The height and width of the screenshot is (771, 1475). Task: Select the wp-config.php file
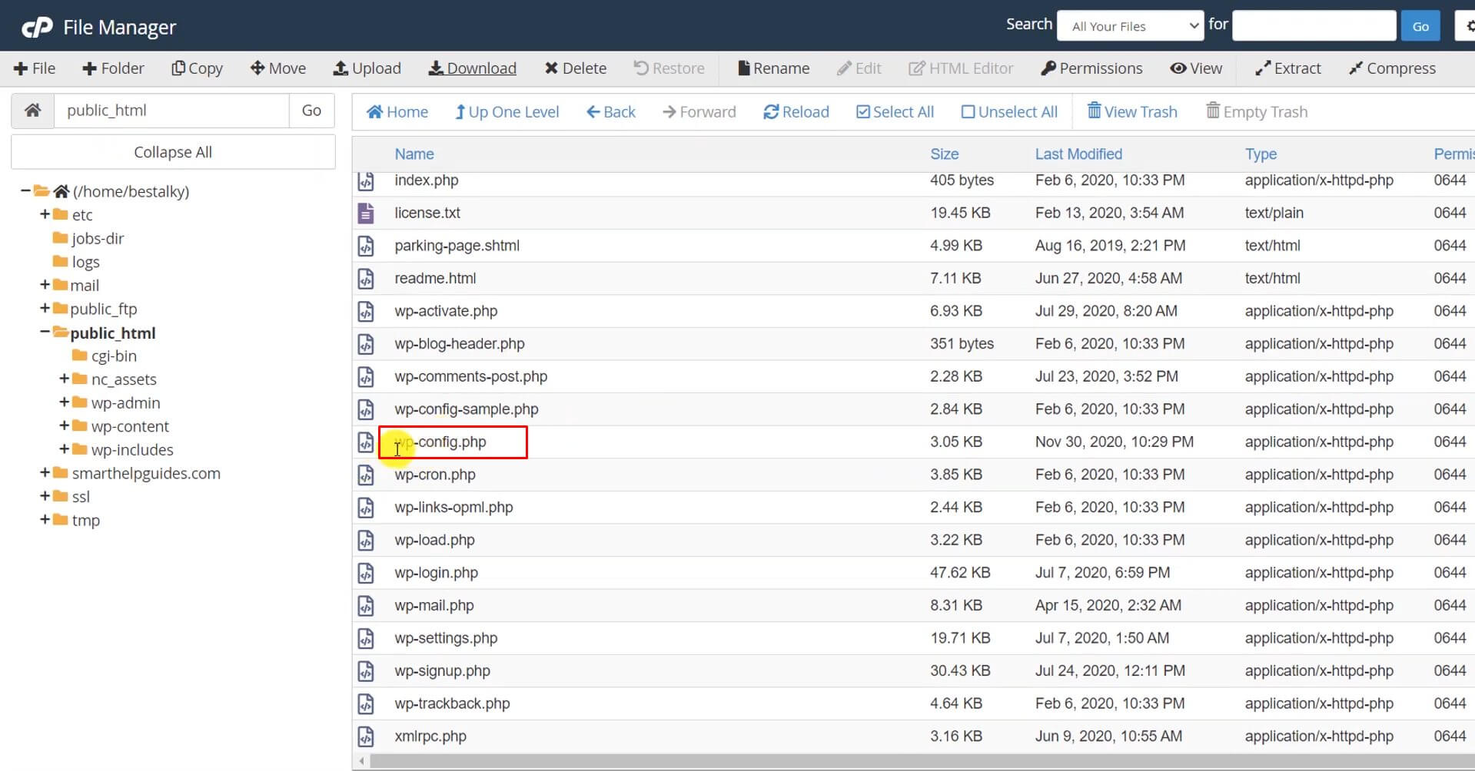click(x=440, y=442)
